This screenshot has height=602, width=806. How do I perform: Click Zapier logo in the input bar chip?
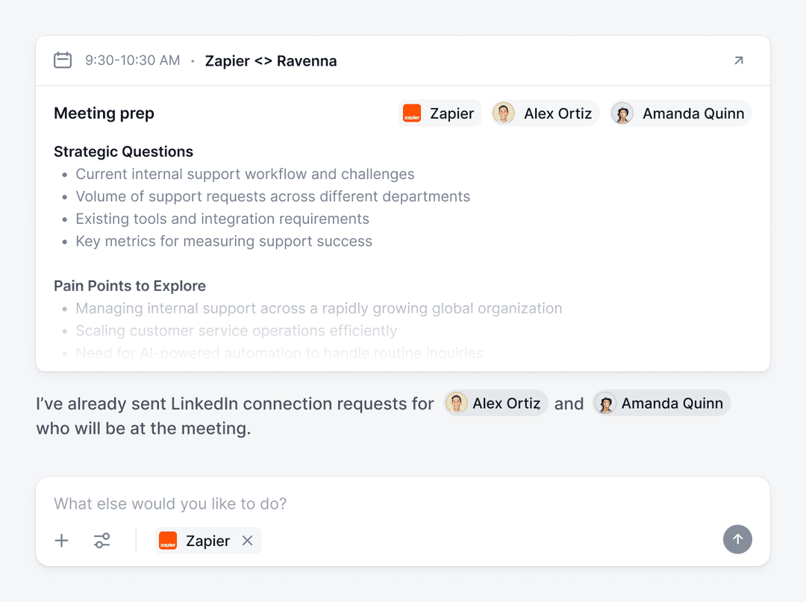[168, 541]
